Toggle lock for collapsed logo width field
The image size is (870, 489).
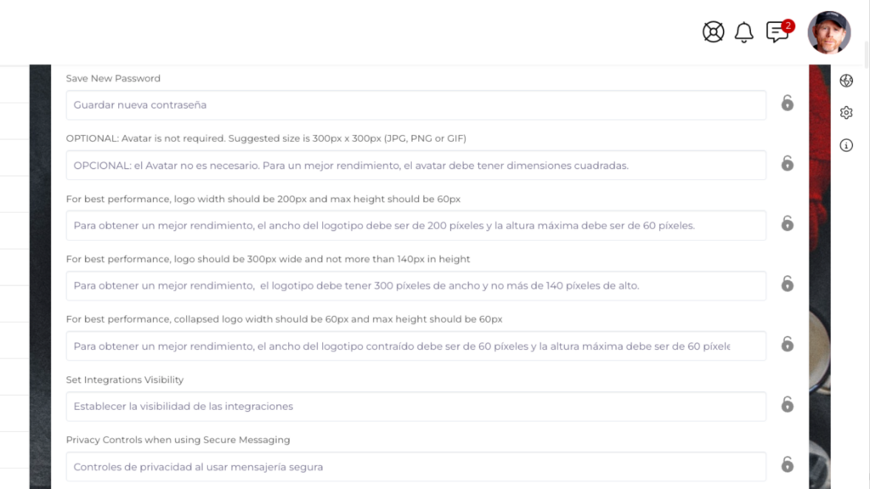[788, 345]
